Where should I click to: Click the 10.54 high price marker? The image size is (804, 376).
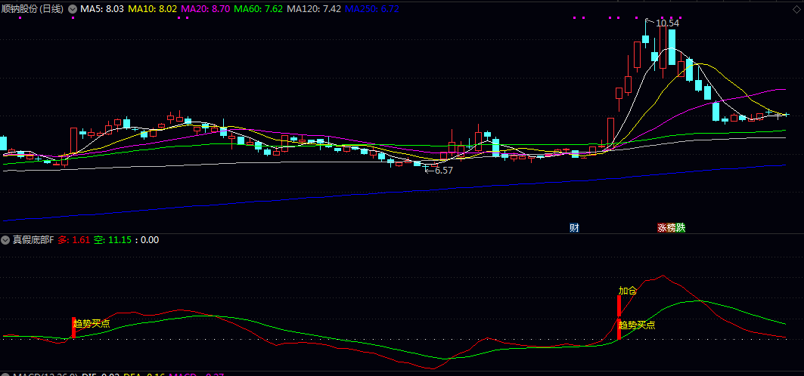click(667, 23)
